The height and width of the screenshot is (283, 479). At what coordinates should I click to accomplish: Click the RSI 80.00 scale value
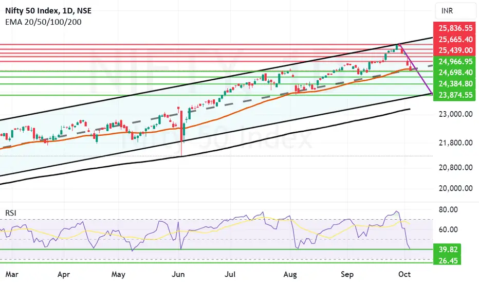(448, 210)
